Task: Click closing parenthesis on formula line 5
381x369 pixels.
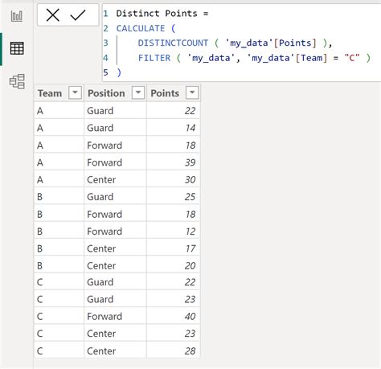Action: click(119, 72)
